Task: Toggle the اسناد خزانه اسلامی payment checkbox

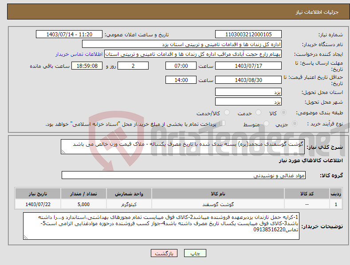Action: click(x=223, y=123)
